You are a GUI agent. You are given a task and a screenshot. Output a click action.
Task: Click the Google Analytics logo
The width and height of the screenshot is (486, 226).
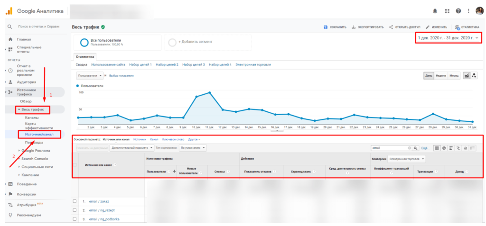(9, 11)
